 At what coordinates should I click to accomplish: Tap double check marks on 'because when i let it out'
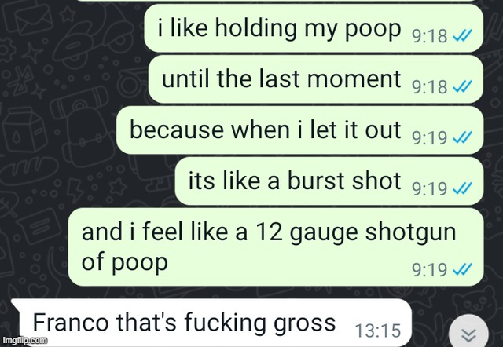coord(462,137)
